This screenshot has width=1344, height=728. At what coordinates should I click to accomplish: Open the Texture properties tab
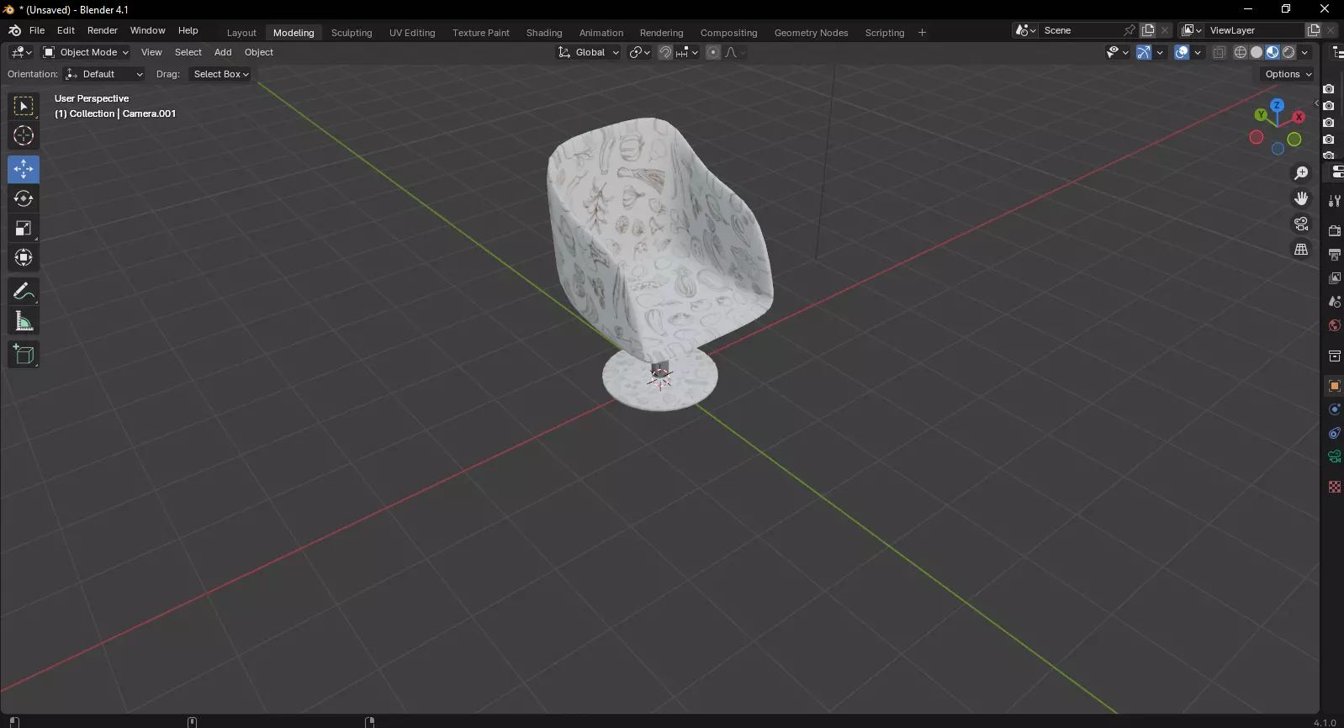[x=1334, y=487]
